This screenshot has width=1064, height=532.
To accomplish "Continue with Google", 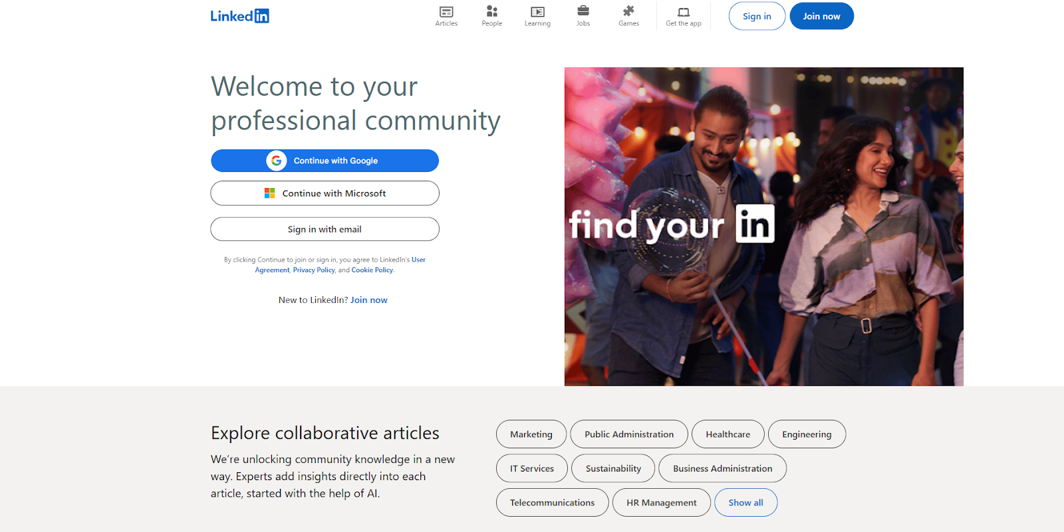I will click(325, 161).
